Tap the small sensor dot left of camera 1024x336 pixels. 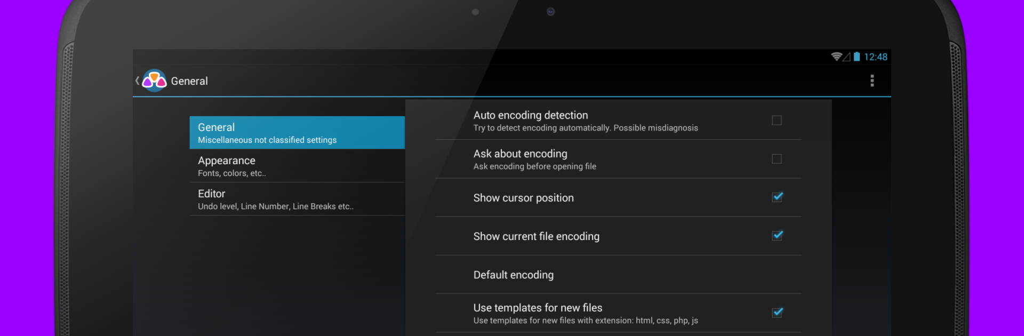pyautogui.click(x=475, y=12)
